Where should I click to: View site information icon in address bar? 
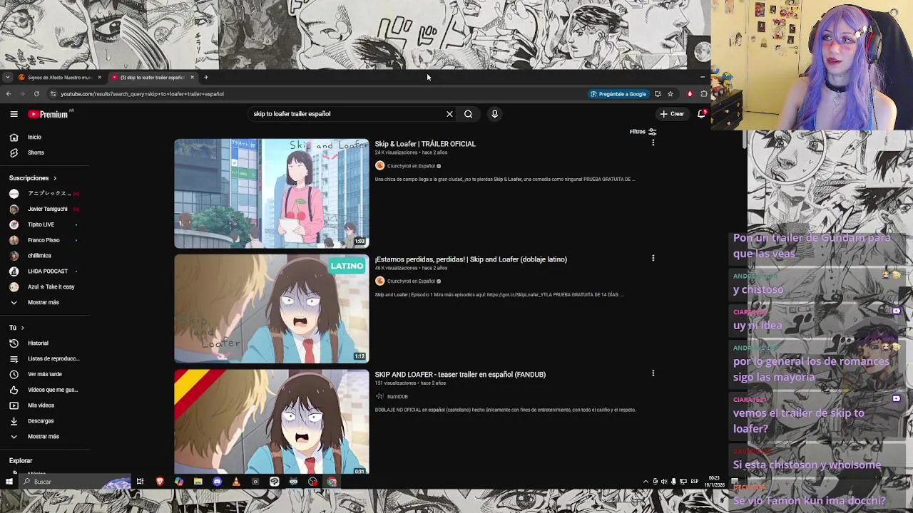click(53, 94)
